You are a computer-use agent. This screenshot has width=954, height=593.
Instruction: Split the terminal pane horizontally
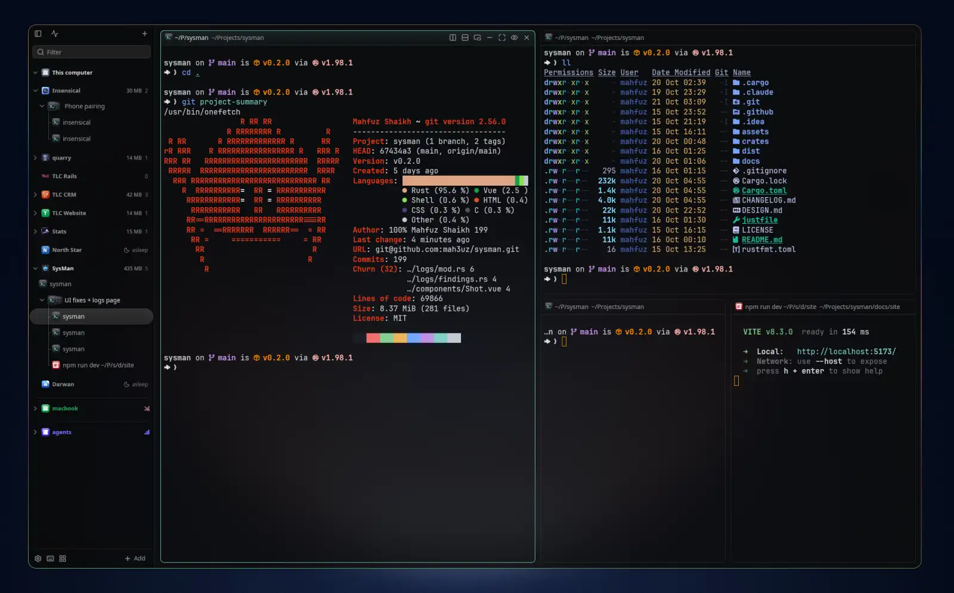465,38
